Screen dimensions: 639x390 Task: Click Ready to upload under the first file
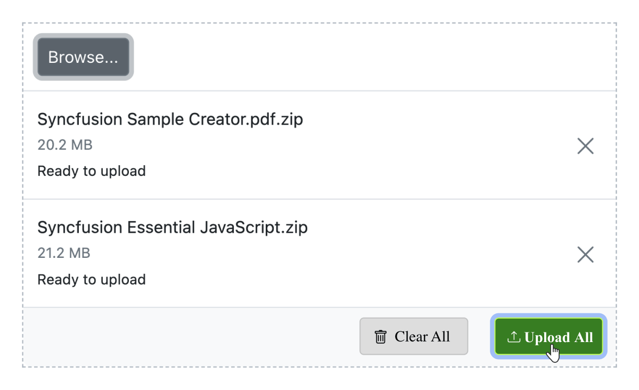tap(91, 170)
